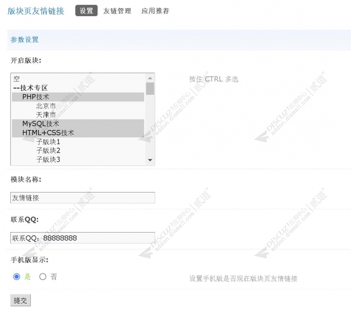351x334 pixels.
Task: Click the 设置手机版是否现在版块页友情链接 description
Action: (x=243, y=278)
